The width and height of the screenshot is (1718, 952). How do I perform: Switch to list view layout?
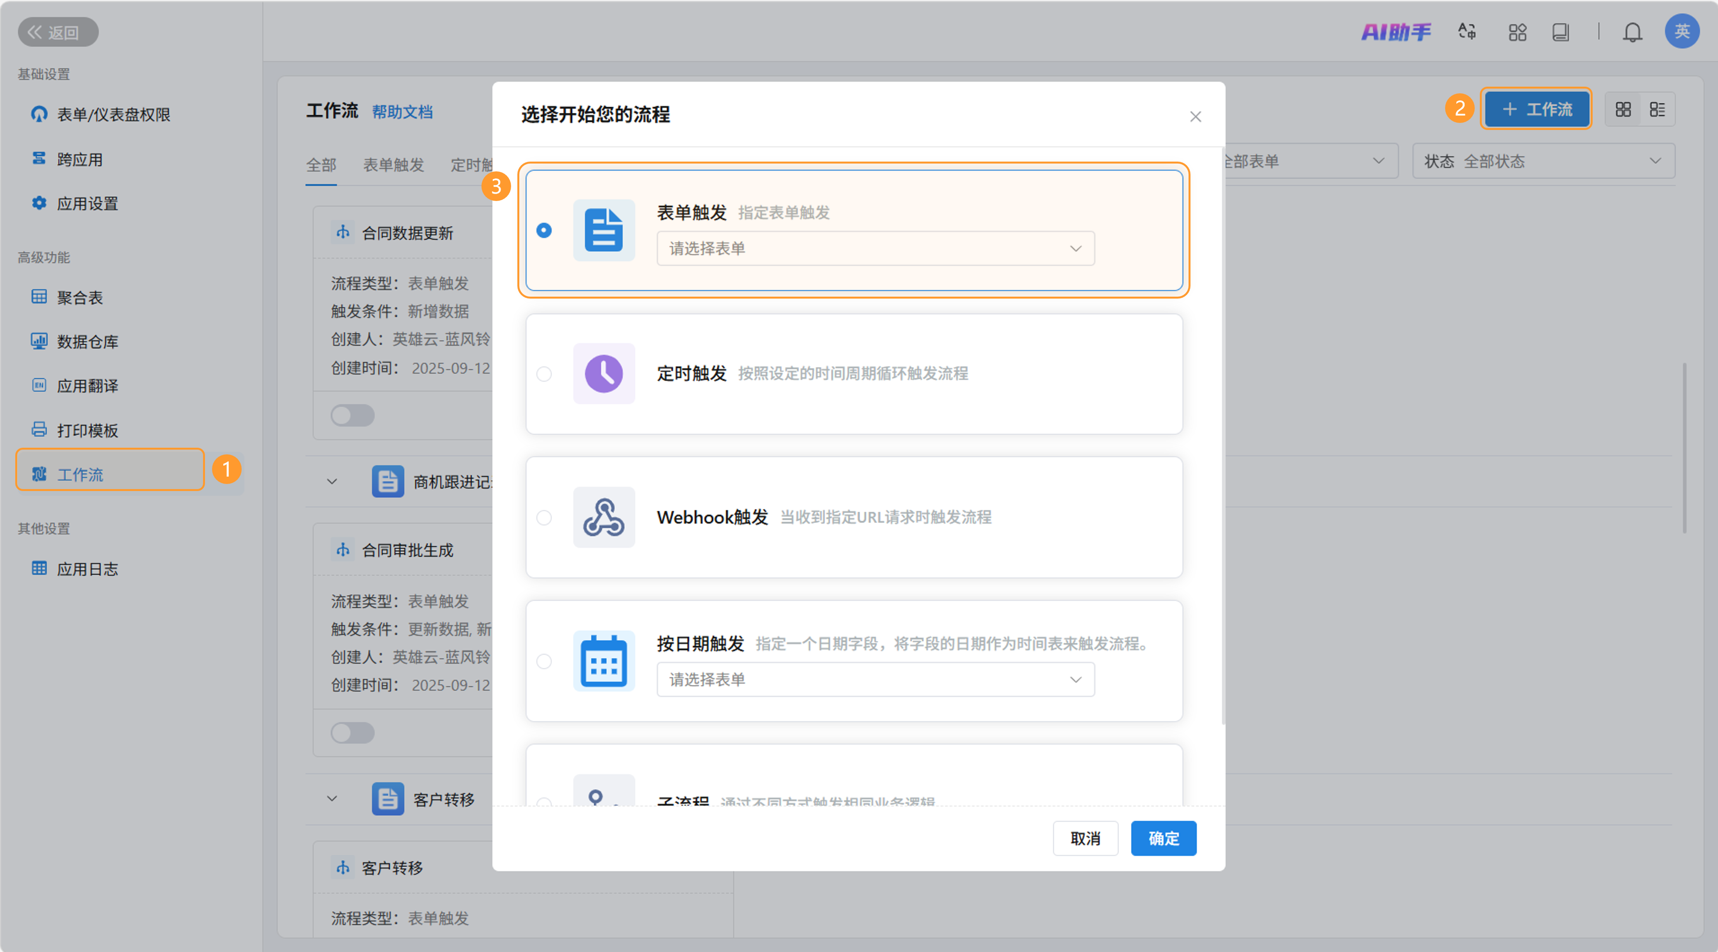coord(1657,109)
